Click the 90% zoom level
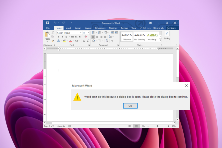This screenshot has height=148, width=222. coord(174,126)
